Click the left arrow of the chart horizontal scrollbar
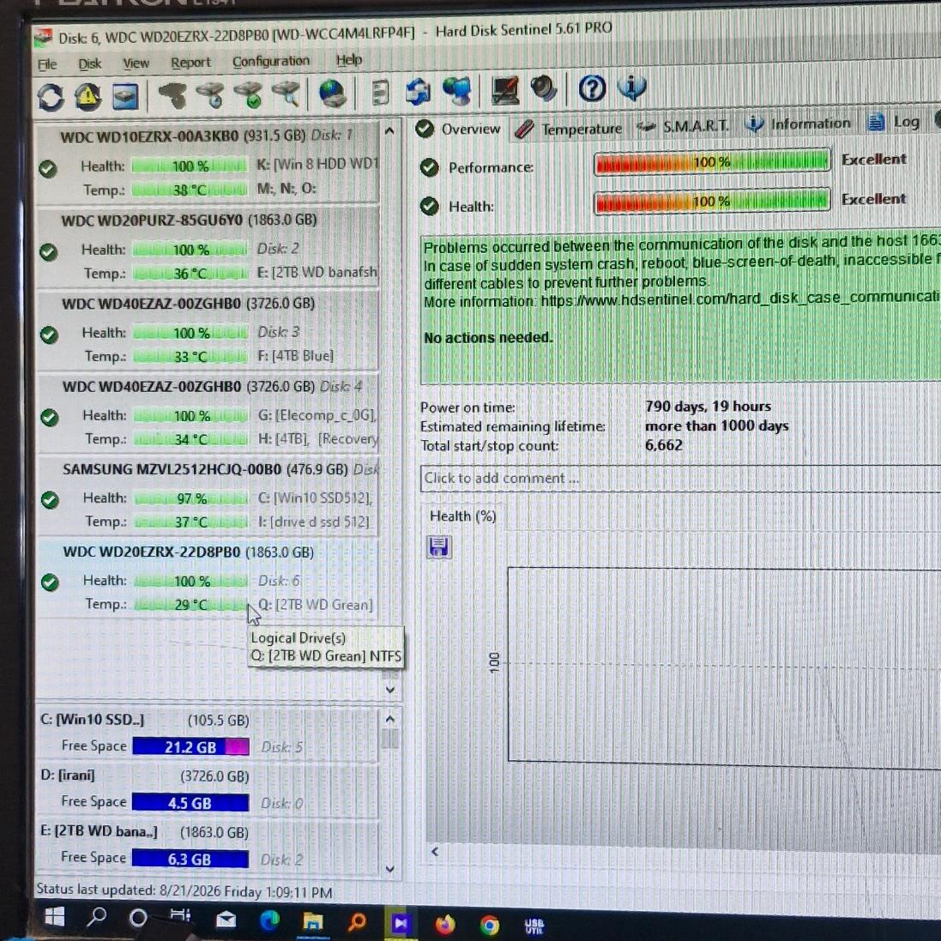Screen dimensions: 941x941 (x=435, y=851)
